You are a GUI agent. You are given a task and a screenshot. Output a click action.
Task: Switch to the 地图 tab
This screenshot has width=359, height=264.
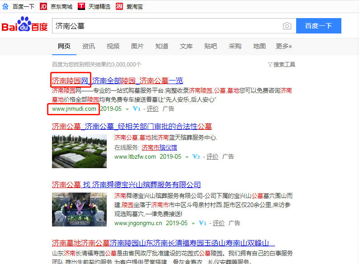point(260,46)
